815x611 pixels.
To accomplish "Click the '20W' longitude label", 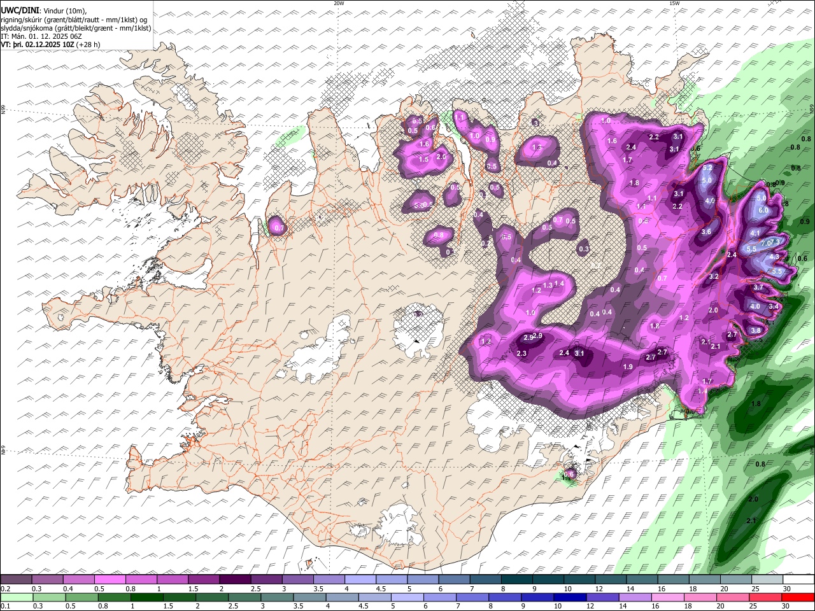I will point(339,3).
